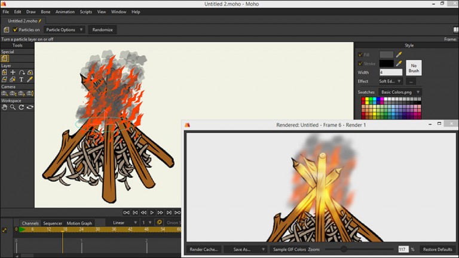
Task: Uncheck the Stroke checkbox
Action: (360, 63)
